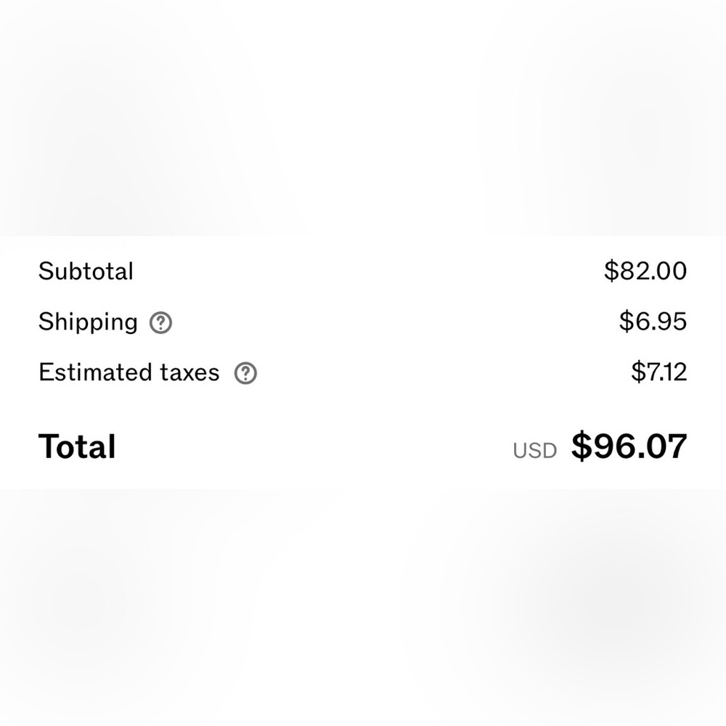Click the USD currency indicator
This screenshot has height=726, width=726.
[534, 450]
